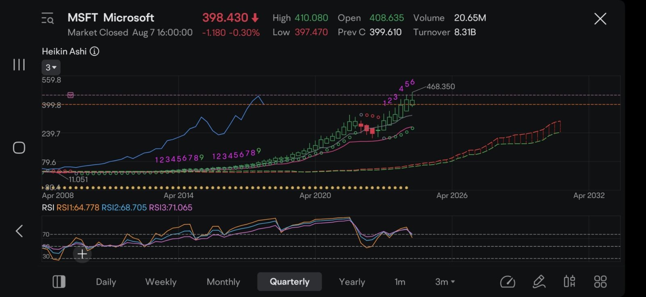The height and width of the screenshot is (297, 646).
Task: Tap the RSI indicator label
Action: 48,208
